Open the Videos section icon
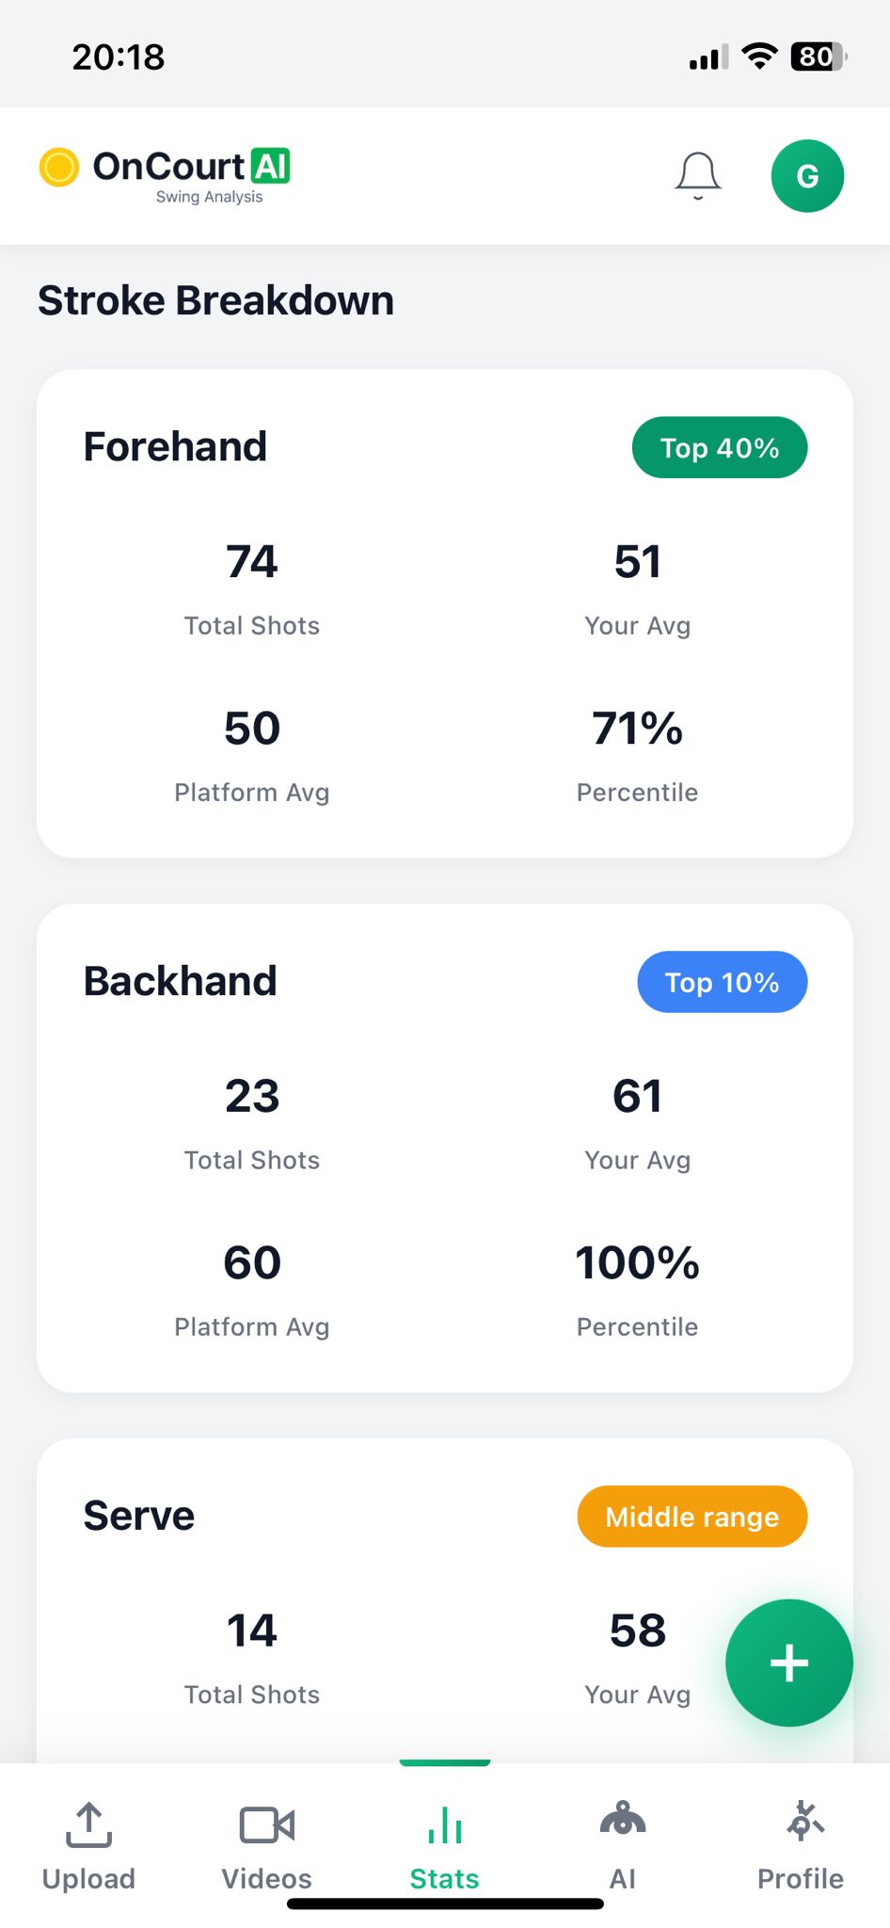The height and width of the screenshot is (1928, 890). tap(266, 1823)
